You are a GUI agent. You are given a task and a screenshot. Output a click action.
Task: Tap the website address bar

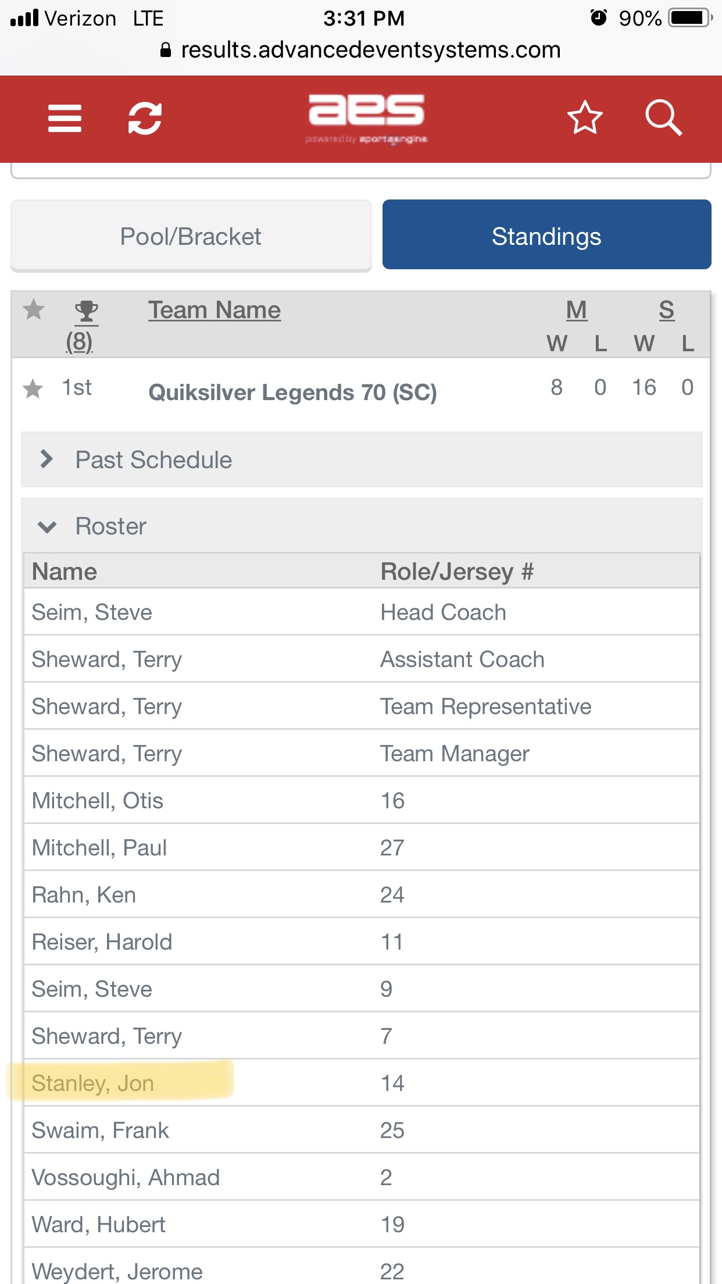pyautogui.click(x=370, y=51)
